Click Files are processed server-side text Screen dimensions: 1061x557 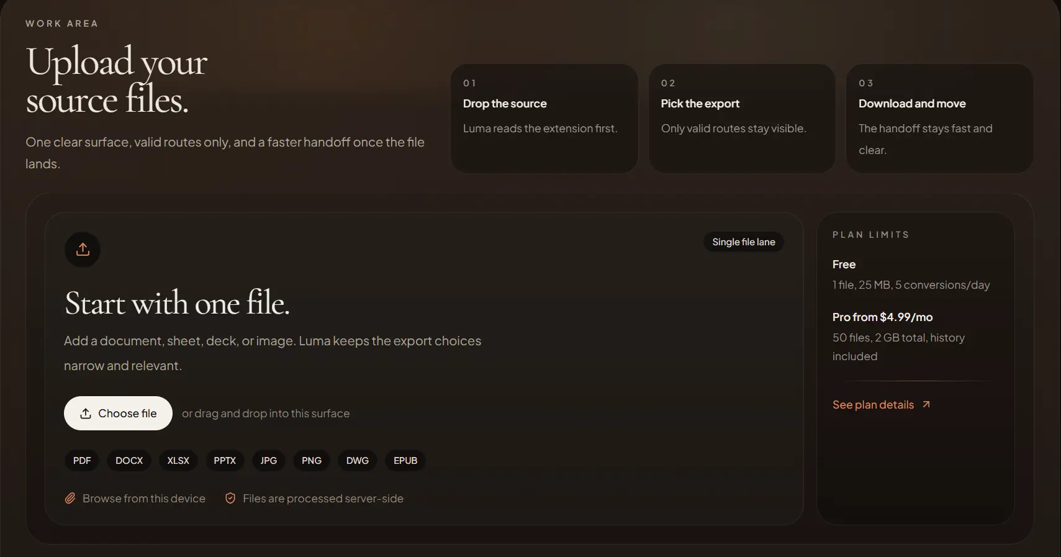pos(323,499)
